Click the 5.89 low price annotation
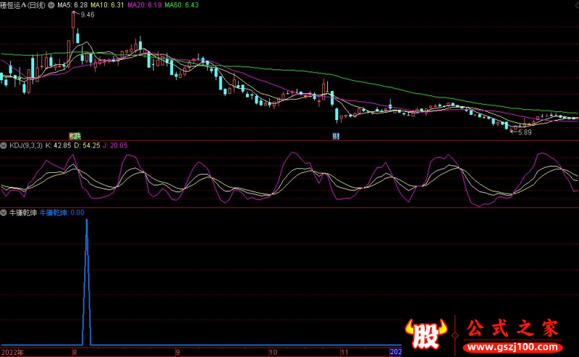579x357 pixels. 524,132
